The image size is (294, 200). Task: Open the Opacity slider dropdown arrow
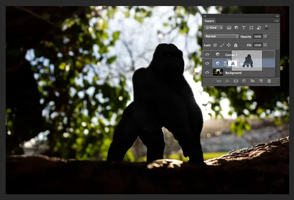[265, 36]
